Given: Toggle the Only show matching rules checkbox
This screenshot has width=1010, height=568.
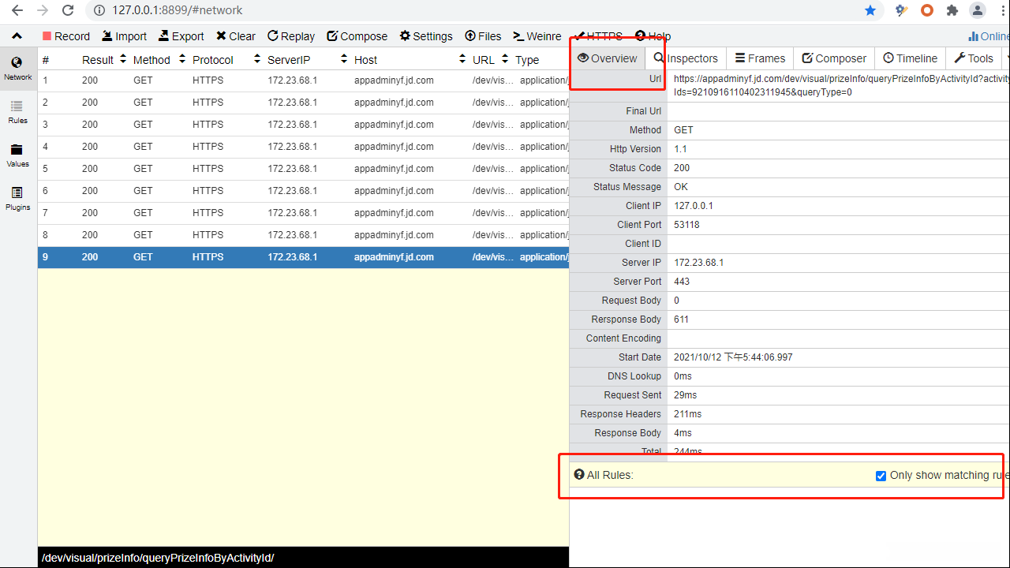Looking at the screenshot, I should tap(881, 476).
